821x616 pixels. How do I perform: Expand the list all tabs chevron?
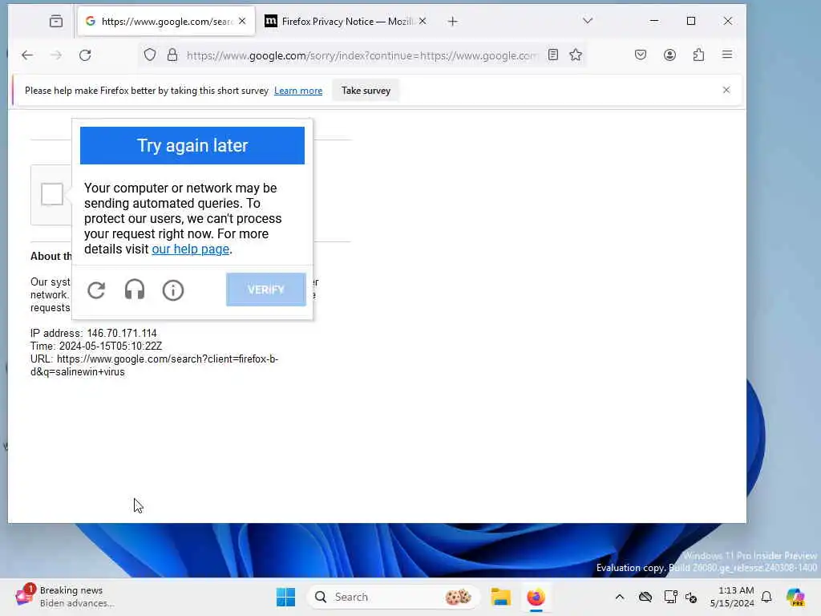(588, 21)
